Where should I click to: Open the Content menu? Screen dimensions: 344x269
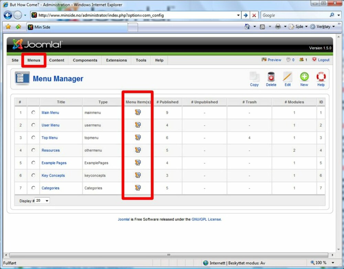coord(57,60)
